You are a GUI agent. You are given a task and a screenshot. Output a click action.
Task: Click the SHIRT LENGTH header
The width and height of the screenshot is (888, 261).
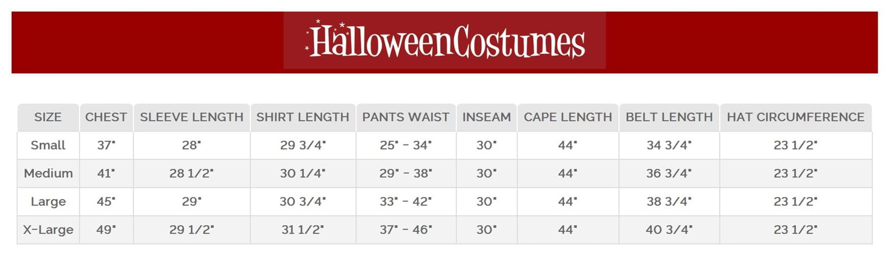303,118
